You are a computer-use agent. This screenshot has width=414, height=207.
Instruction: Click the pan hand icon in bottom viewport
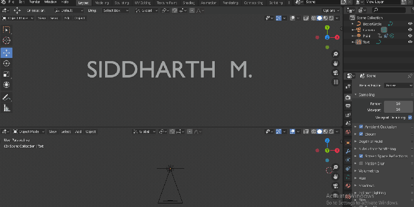coord(335,176)
